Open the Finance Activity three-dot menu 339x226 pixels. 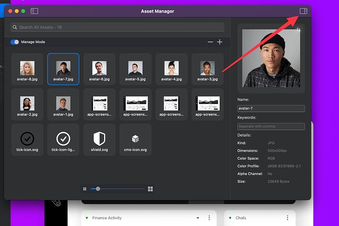tap(209, 218)
